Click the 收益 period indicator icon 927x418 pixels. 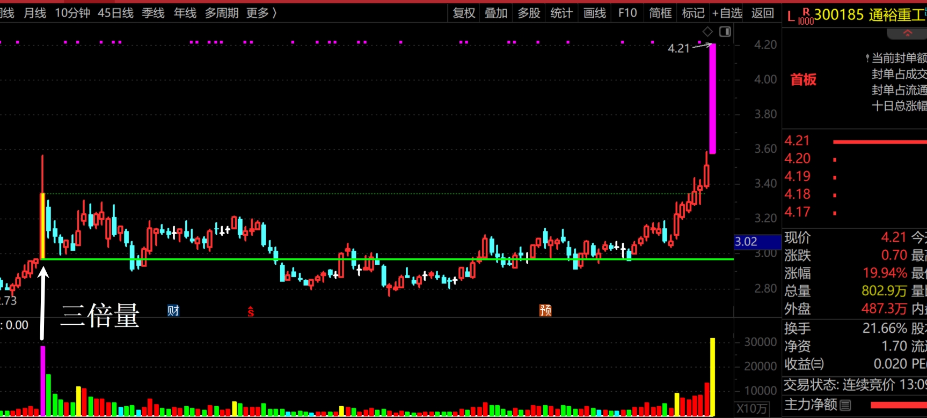pyautogui.click(x=817, y=364)
